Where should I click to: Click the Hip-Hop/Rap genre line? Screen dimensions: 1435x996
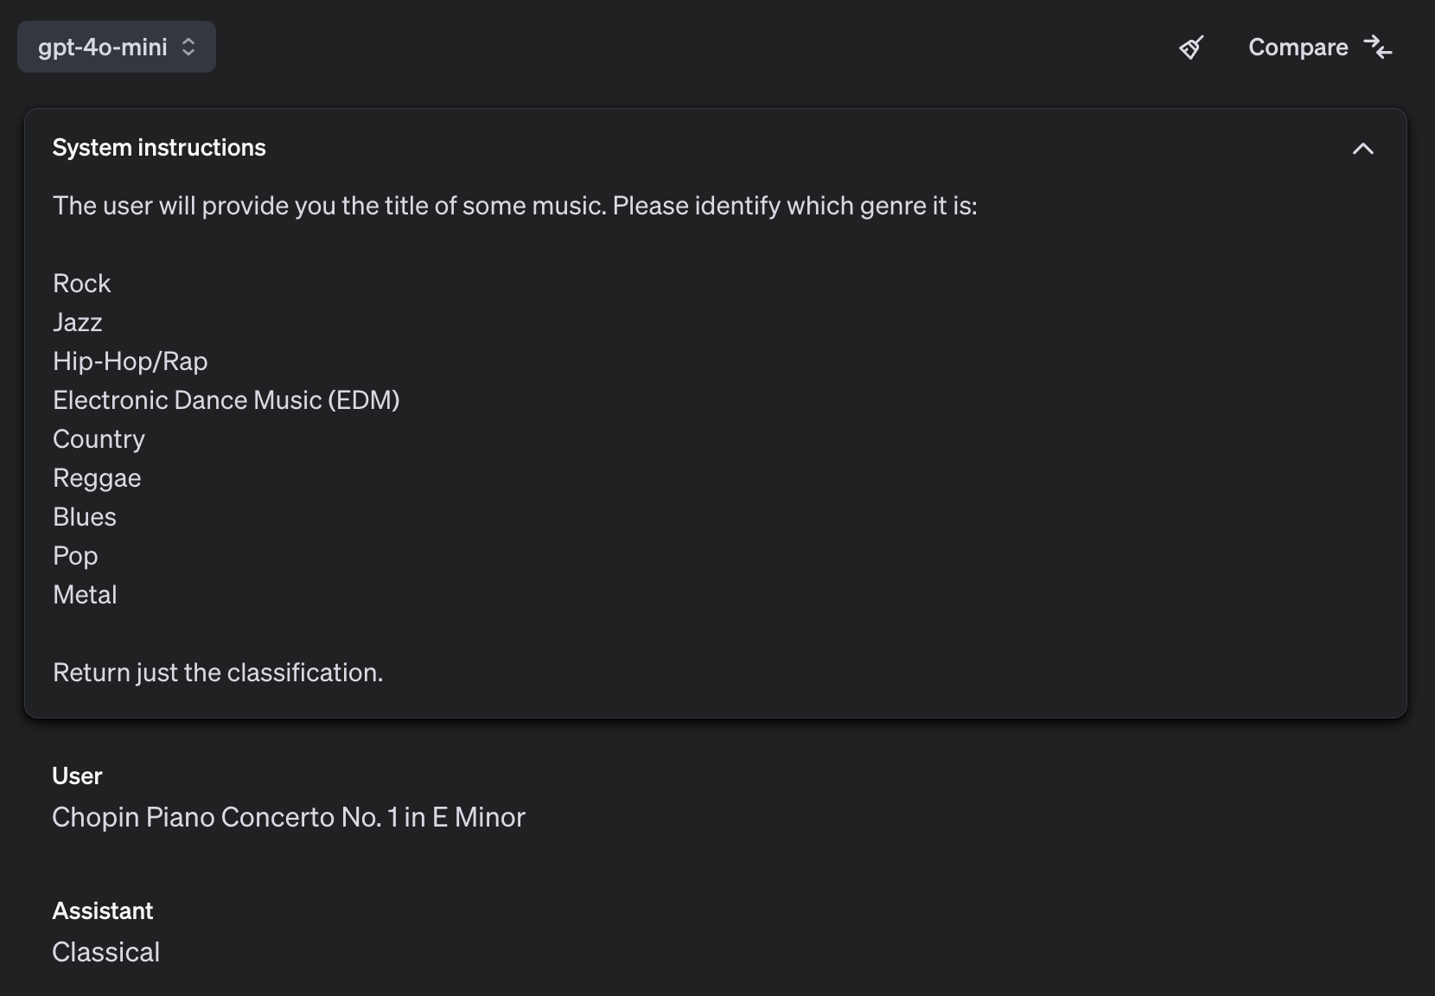(131, 361)
